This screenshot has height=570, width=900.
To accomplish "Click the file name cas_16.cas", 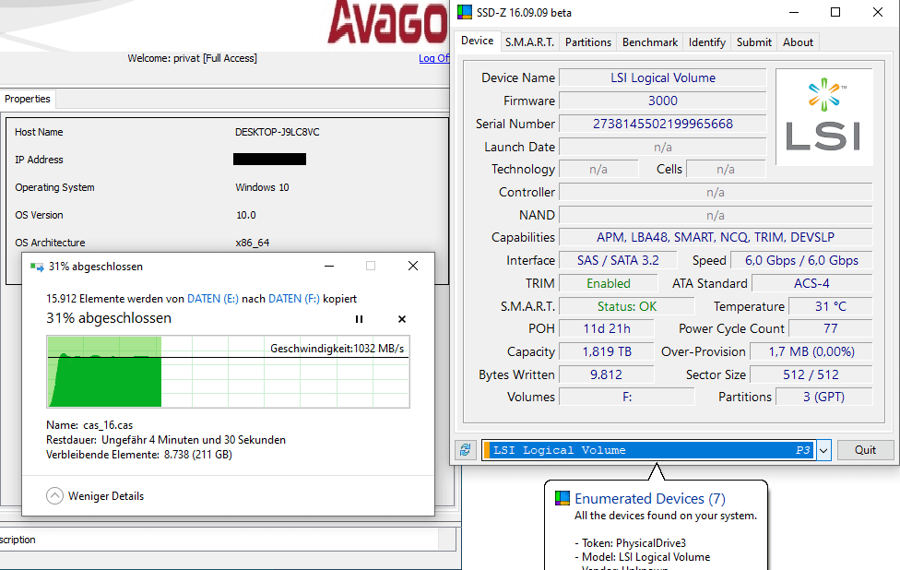I will coord(108,425).
